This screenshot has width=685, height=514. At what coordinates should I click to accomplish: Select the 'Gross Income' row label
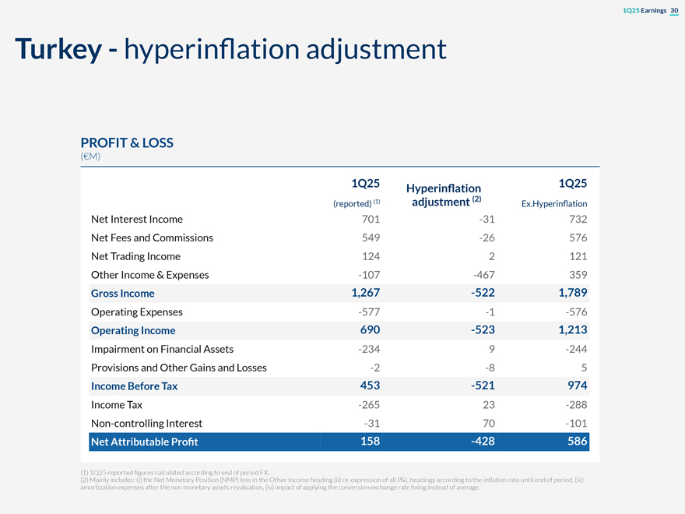click(123, 294)
